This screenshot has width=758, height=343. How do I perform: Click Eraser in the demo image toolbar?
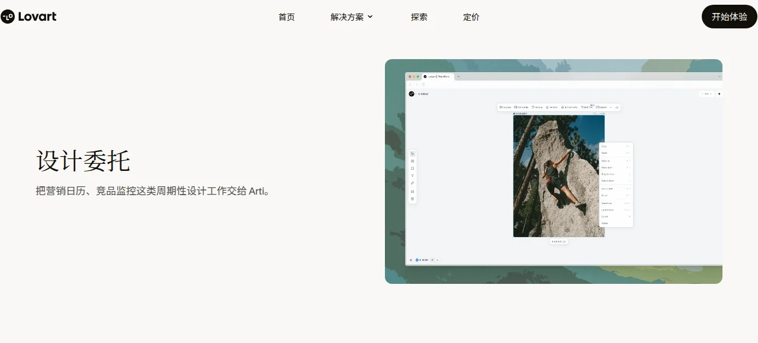(x=552, y=107)
